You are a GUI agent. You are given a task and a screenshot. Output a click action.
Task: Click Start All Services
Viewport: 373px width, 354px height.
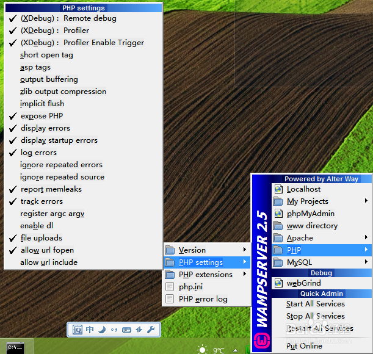[x=322, y=304]
